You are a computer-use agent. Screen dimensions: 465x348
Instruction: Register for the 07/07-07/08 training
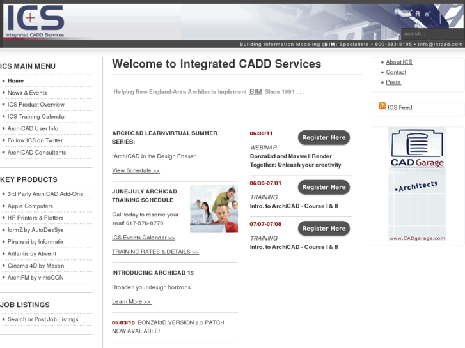point(324,229)
